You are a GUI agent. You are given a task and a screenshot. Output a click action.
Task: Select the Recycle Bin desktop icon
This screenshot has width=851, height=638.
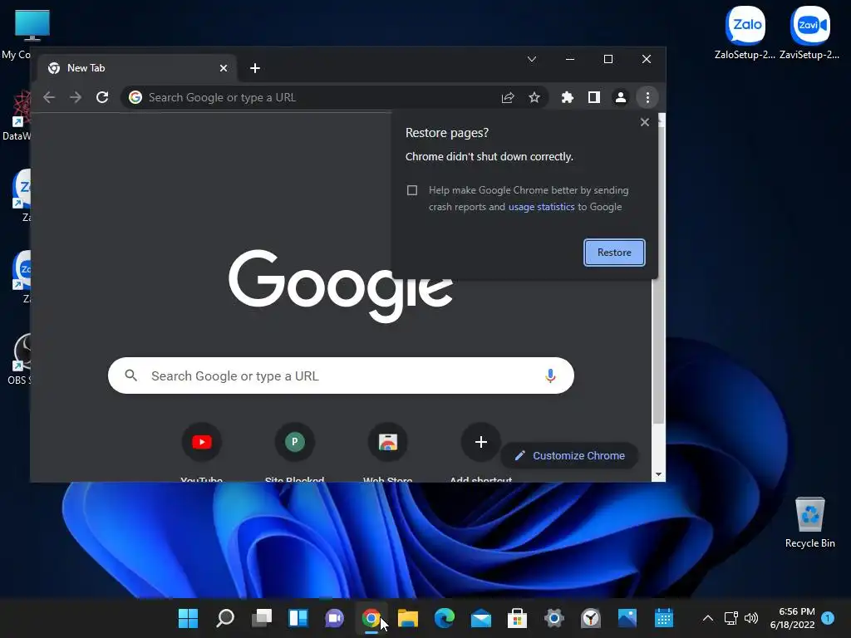[x=809, y=523]
